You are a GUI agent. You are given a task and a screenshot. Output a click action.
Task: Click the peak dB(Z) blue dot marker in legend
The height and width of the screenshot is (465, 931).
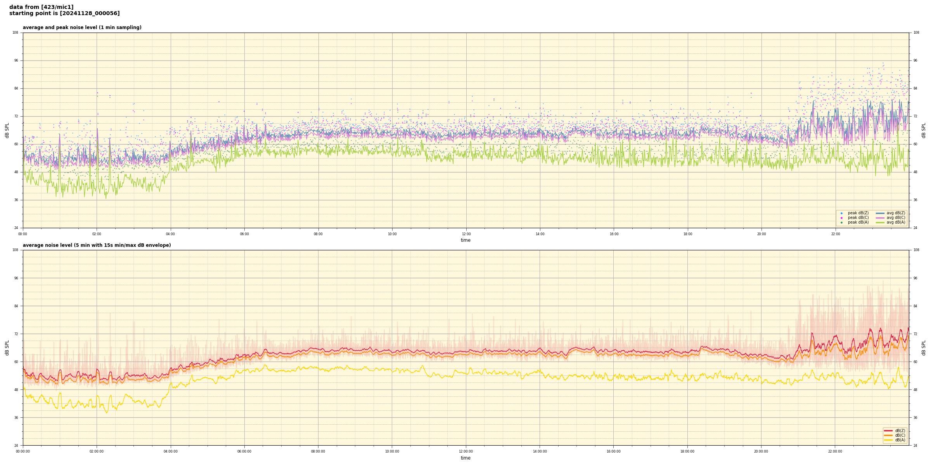(x=841, y=213)
